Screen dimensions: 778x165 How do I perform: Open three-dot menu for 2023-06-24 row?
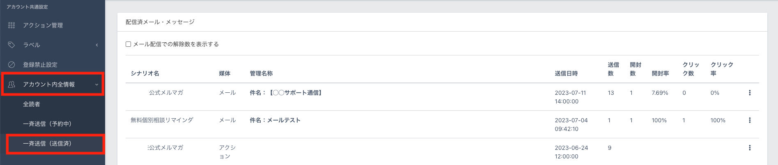(x=749, y=148)
